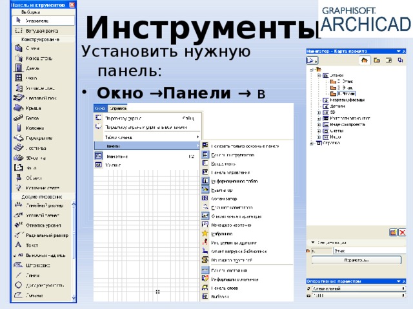Open the Navigator project chooser dropdown

click(312, 61)
